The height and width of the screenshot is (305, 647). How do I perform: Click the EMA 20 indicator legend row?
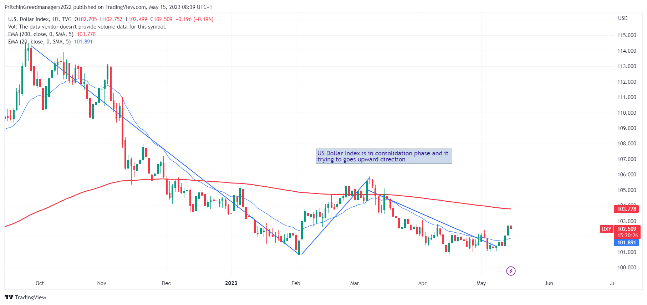click(50, 42)
